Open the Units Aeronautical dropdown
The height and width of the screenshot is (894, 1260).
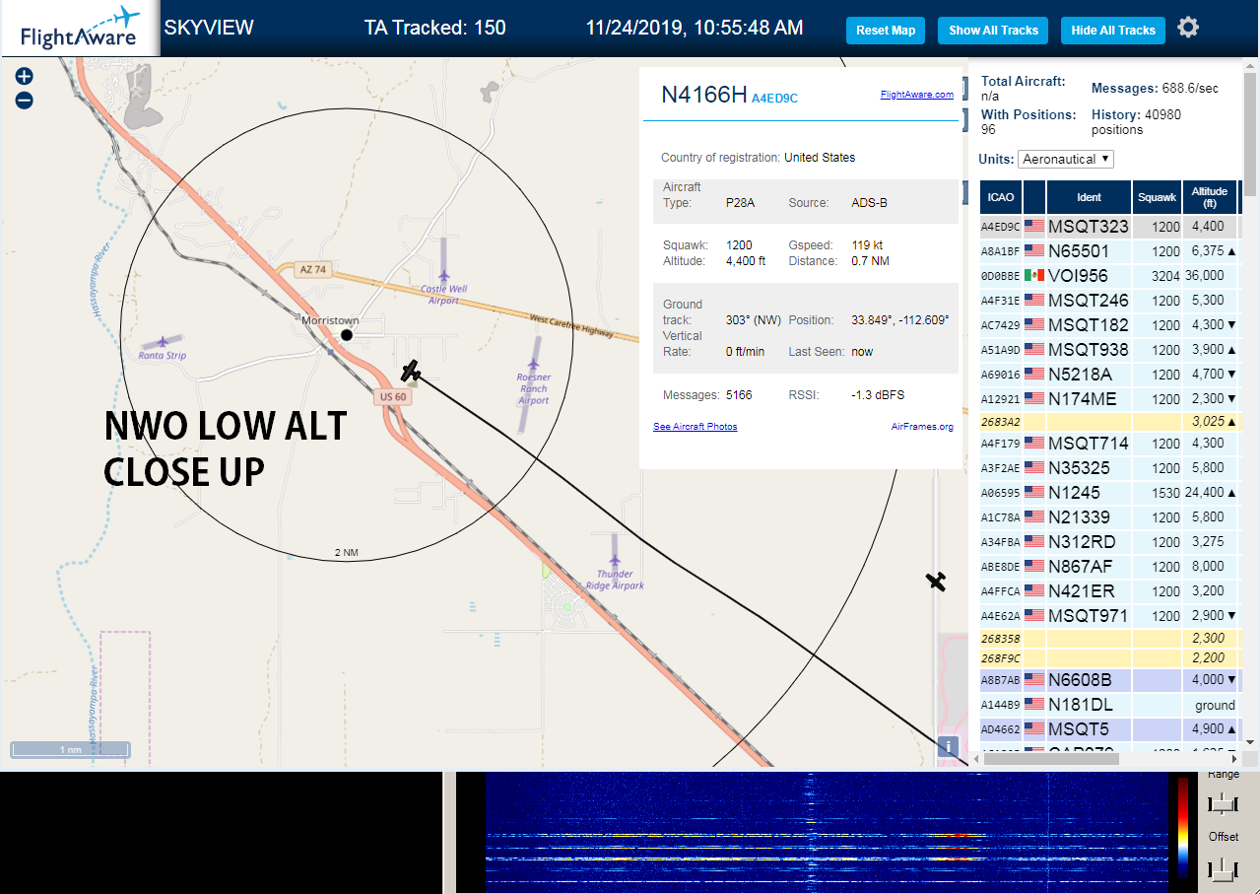[1066, 159]
